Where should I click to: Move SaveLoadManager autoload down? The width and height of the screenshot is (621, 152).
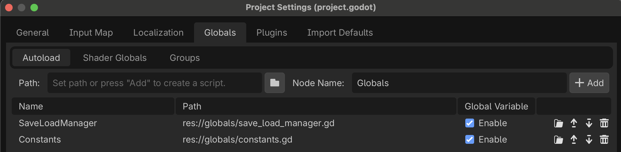click(x=589, y=123)
